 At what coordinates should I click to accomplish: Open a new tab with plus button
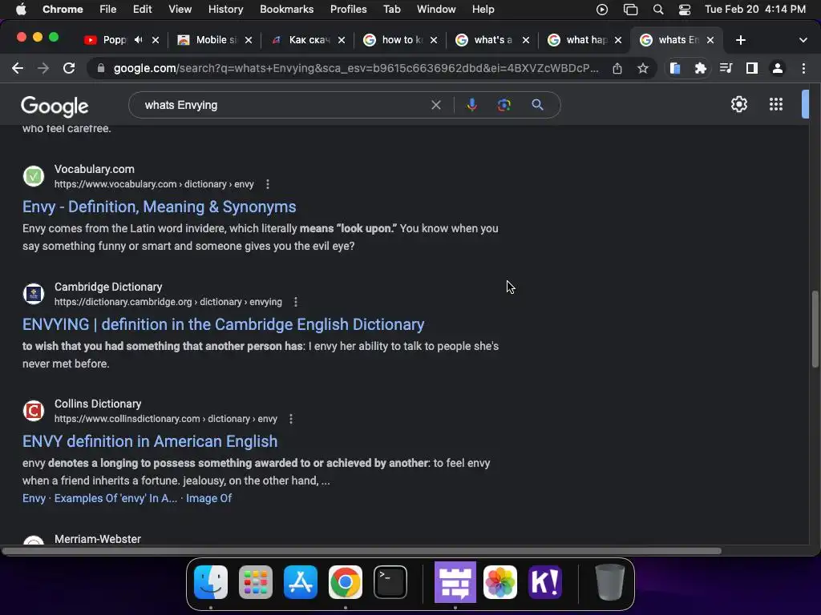(x=740, y=40)
